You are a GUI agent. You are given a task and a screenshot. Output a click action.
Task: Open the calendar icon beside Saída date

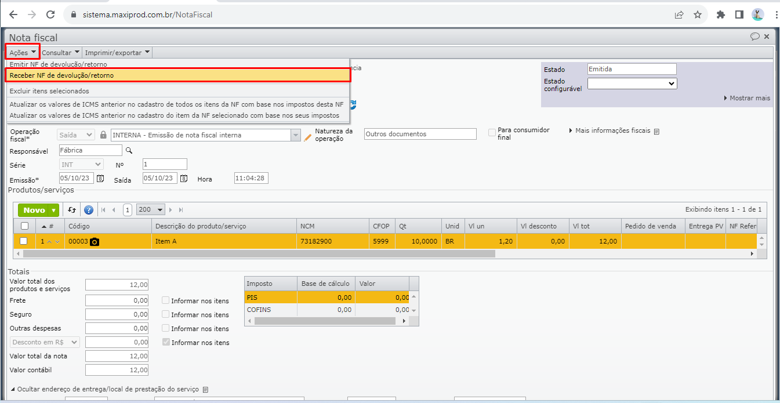coord(184,179)
